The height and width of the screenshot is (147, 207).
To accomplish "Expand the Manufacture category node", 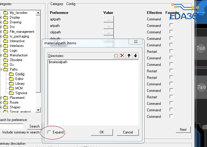I will pos(1,55).
